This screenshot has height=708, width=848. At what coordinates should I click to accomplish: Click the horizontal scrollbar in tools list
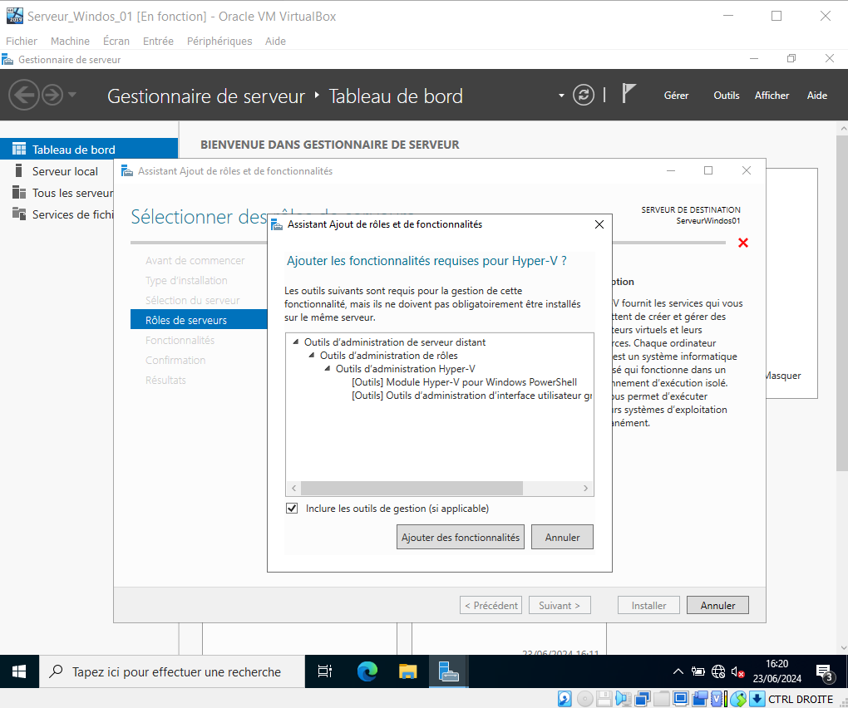coord(412,489)
